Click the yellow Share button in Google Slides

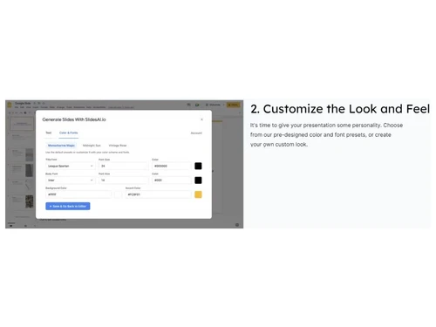(234, 105)
